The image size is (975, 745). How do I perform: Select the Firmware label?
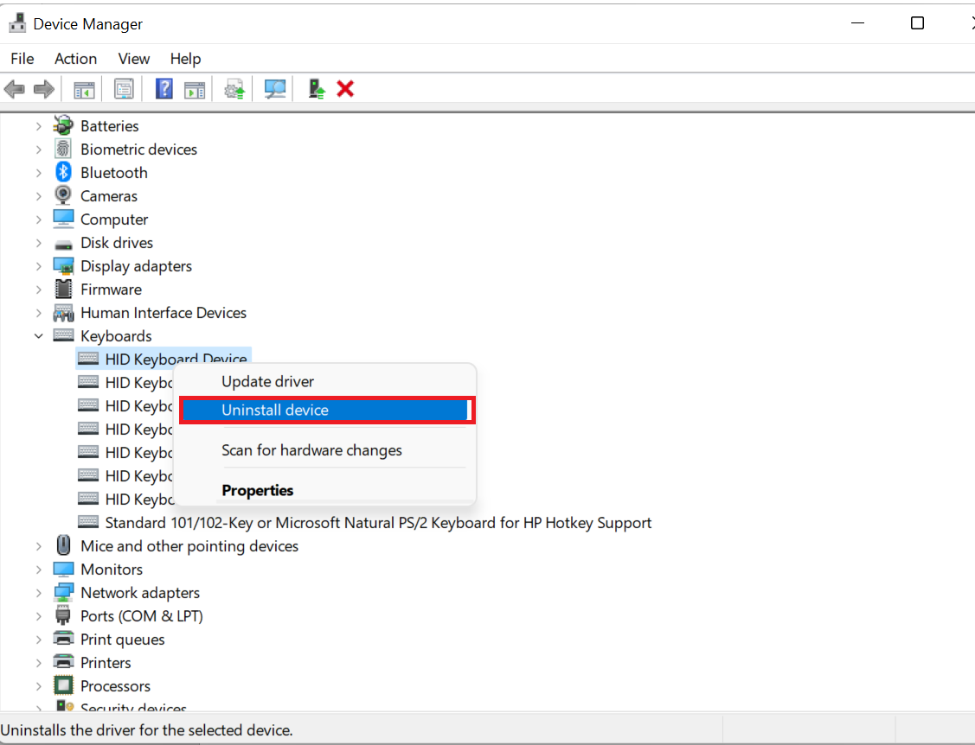111,290
